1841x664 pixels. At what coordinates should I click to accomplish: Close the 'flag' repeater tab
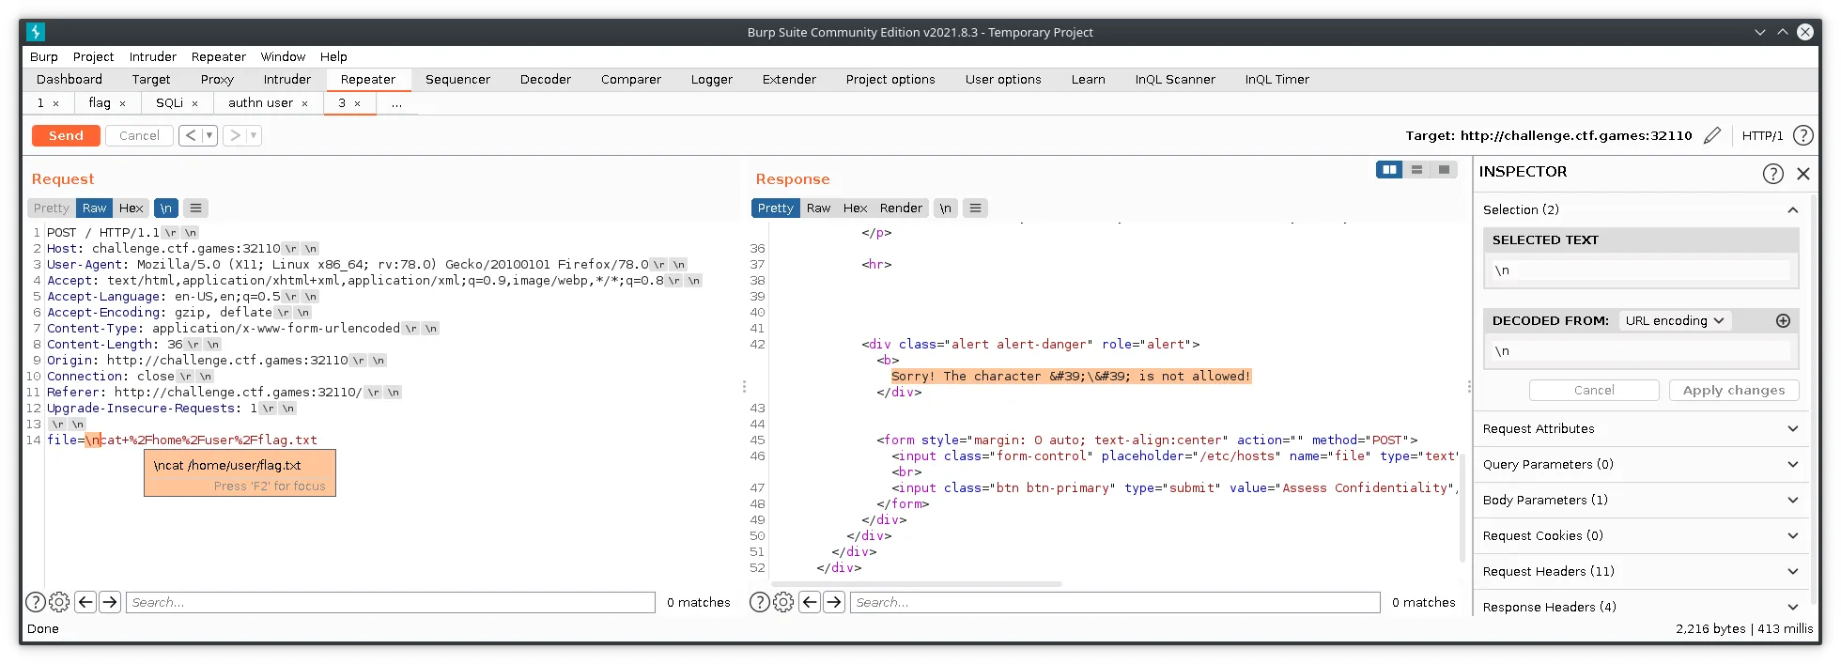[x=122, y=103]
